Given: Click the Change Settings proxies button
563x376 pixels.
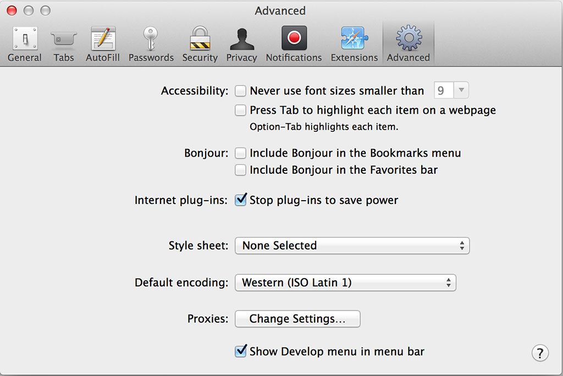Looking at the screenshot, I should pos(297,319).
